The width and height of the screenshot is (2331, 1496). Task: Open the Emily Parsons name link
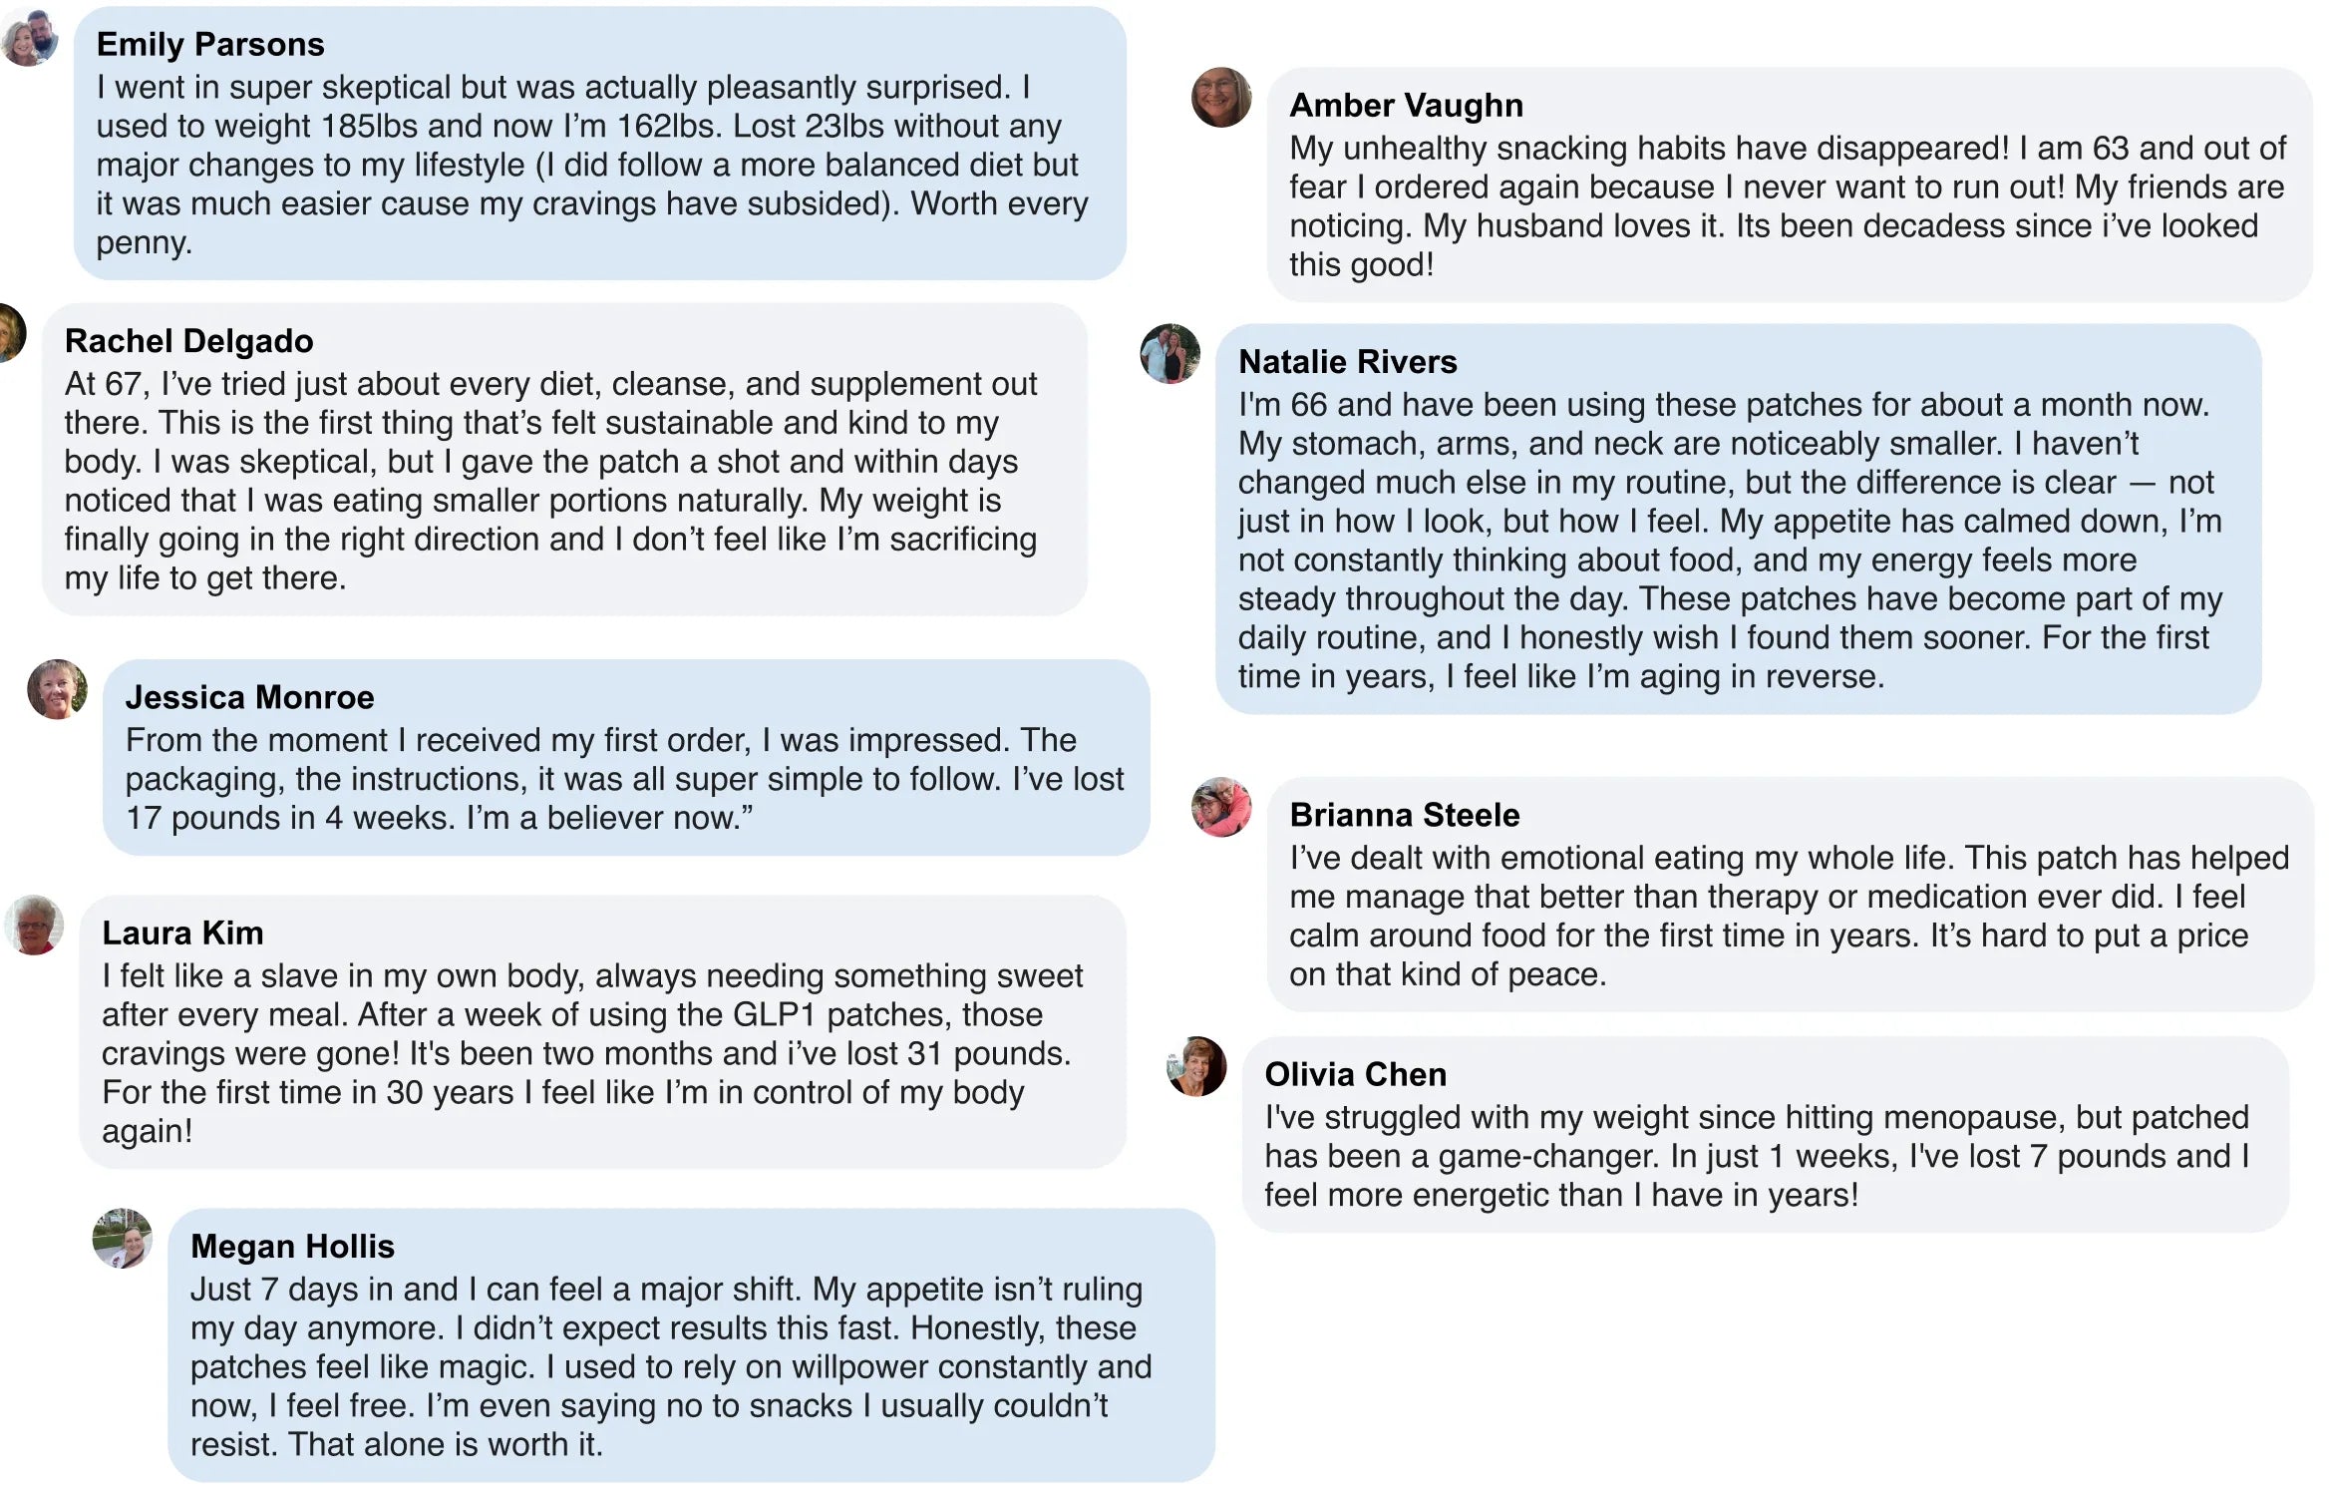coord(210,44)
